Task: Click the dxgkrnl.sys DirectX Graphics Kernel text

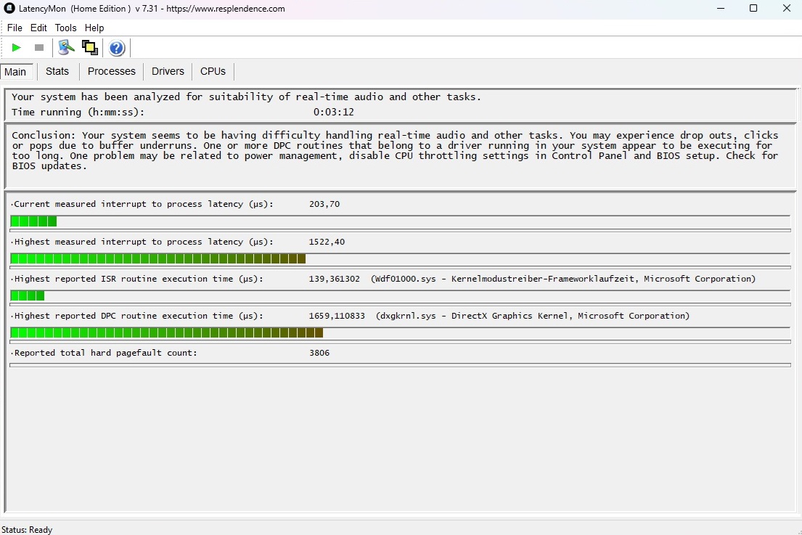Action: point(533,316)
